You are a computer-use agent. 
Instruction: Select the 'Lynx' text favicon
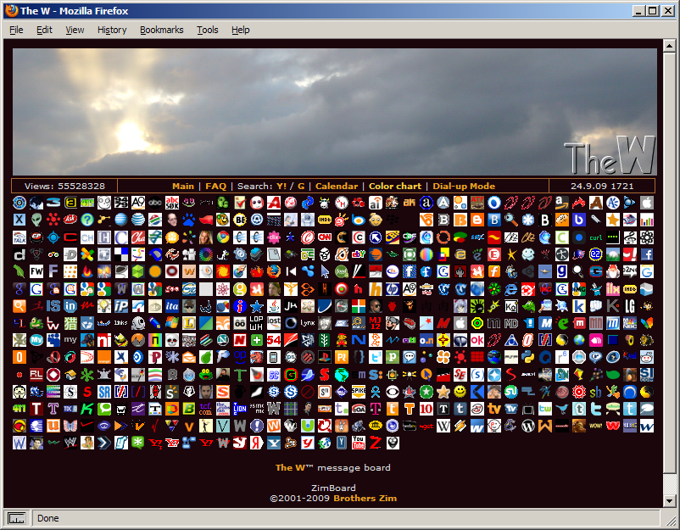click(x=308, y=323)
